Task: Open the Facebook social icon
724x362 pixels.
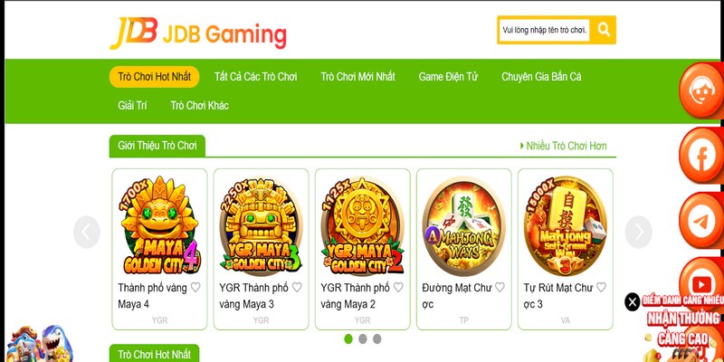Action: (702, 156)
